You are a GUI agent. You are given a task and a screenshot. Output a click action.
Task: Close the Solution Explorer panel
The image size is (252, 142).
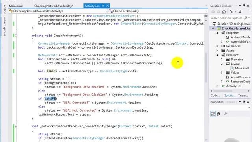click(x=248, y=6)
